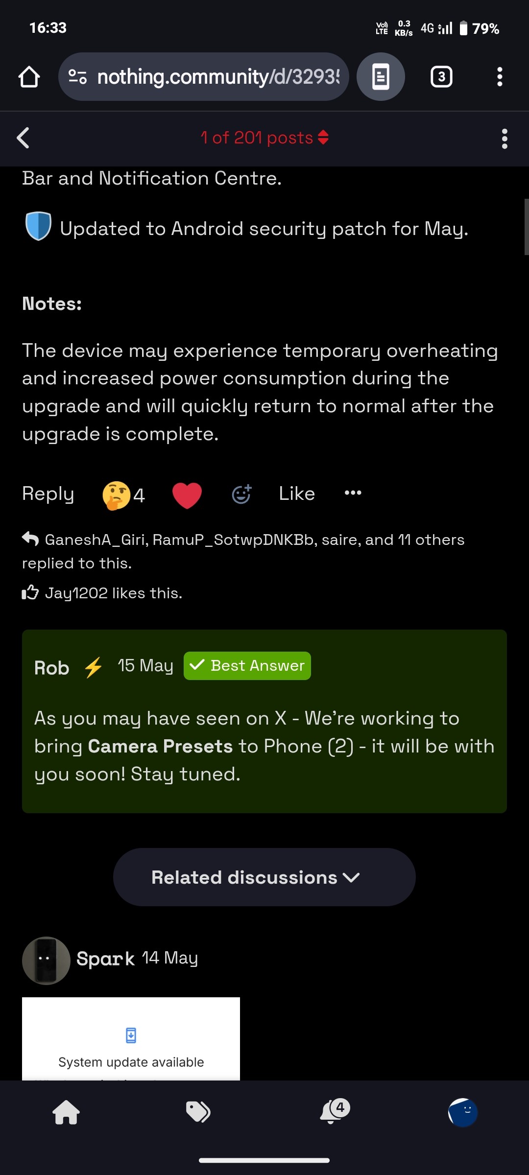Open Chrome's three-dot overflow menu
The image size is (529, 1175).
click(499, 77)
